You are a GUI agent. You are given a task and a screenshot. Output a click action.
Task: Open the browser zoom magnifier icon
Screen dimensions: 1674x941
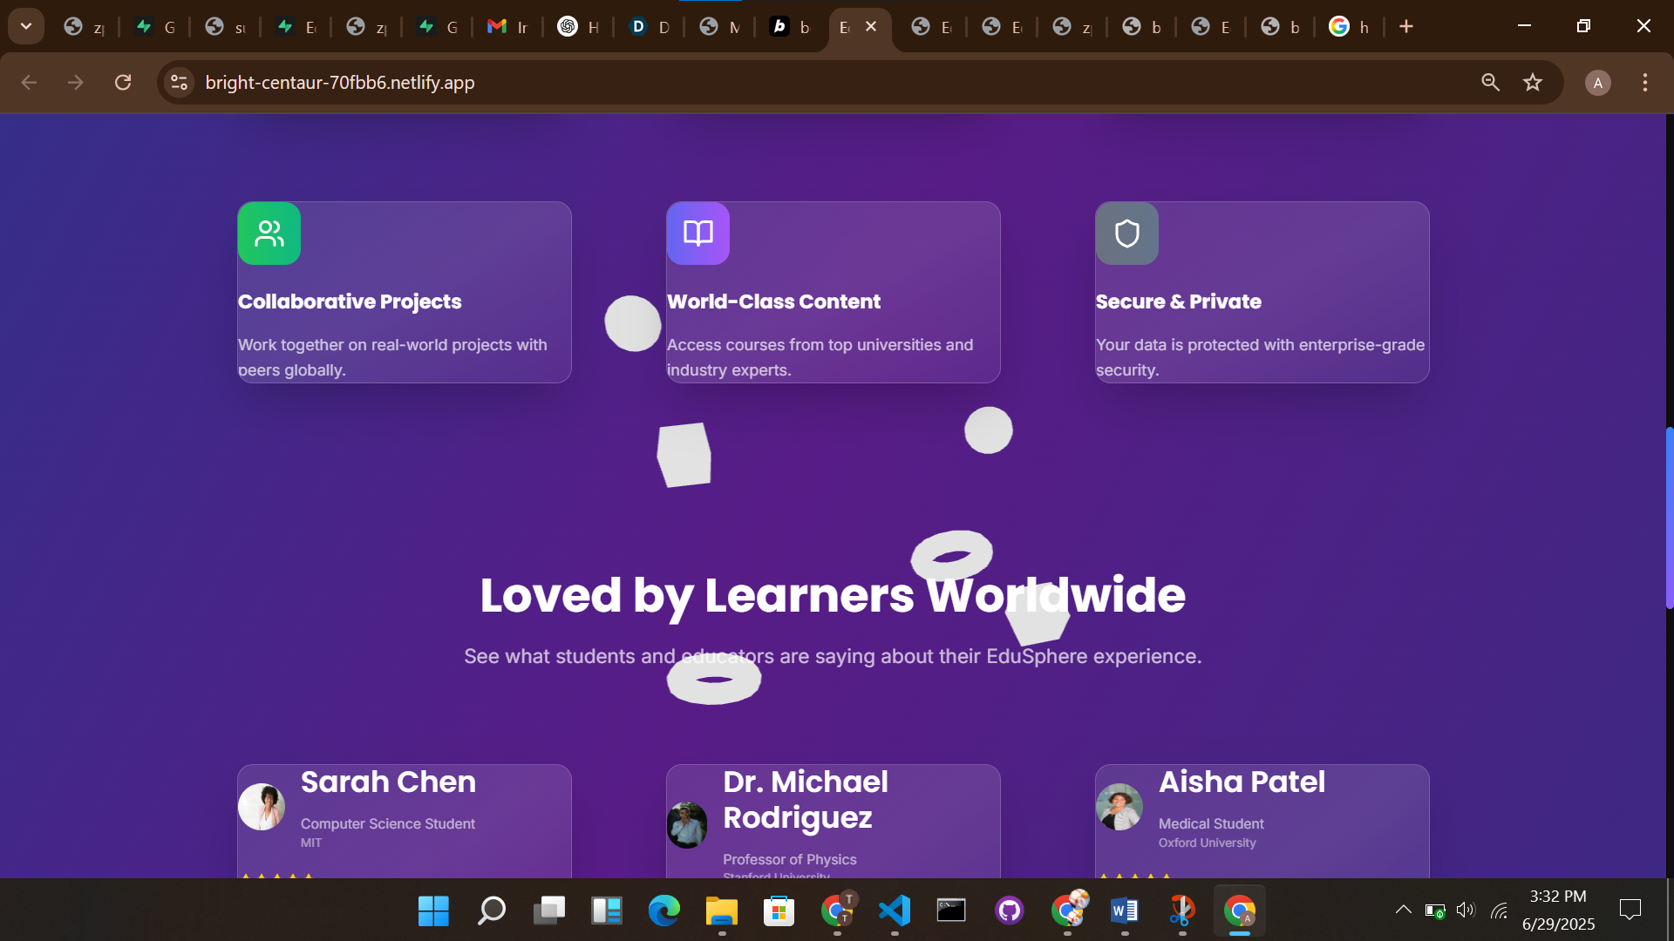[x=1490, y=83]
